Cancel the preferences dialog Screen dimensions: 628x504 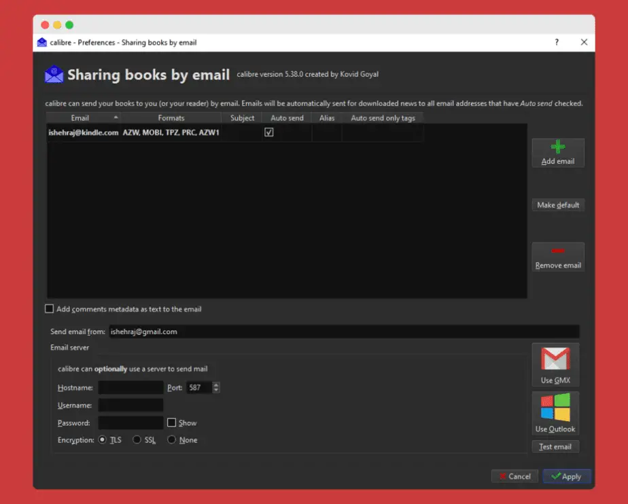point(514,476)
